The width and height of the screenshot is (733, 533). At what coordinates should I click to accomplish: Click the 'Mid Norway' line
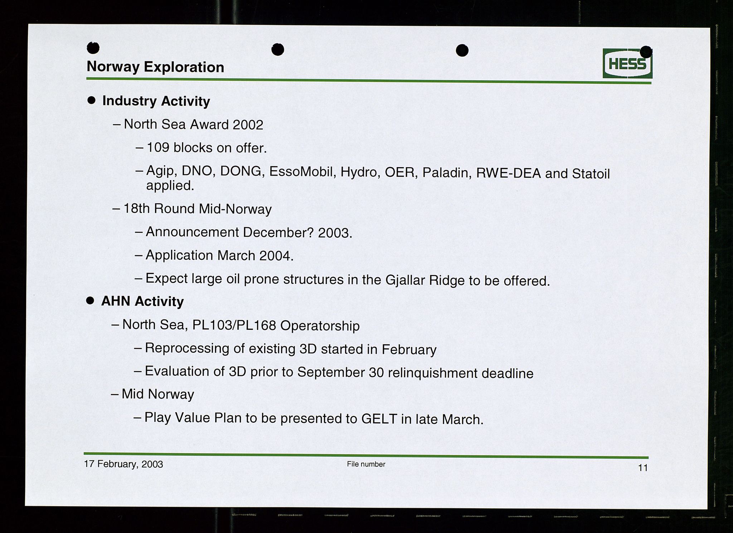pos(158,394)
